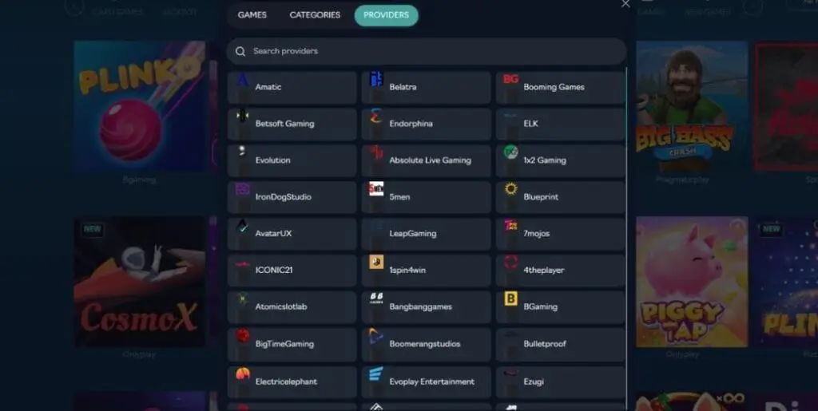
Task: Select Absolute Live Gaming provider
Action: pyautogui.click(x=427, y=160)
